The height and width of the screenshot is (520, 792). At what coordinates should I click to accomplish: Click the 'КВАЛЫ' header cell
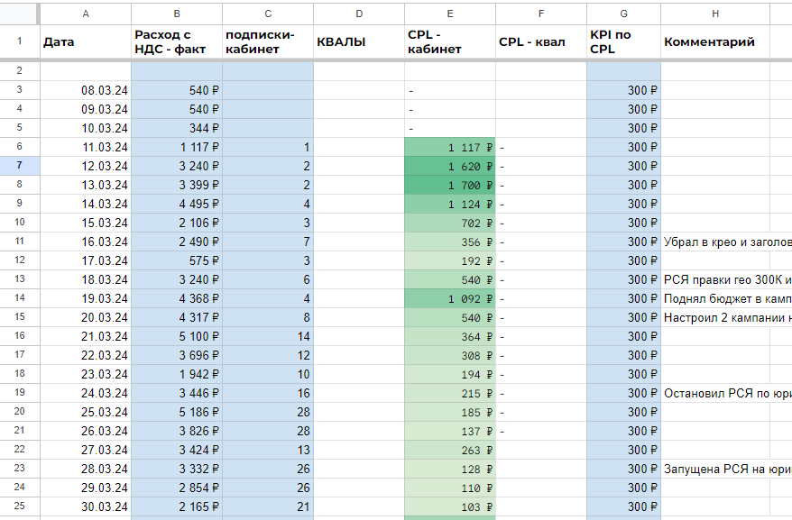359,41
